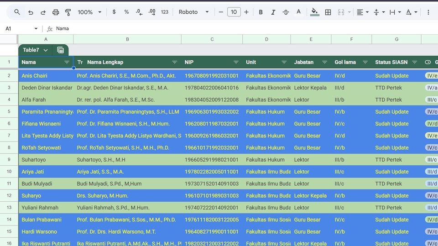Open the Roboto font dropdown
This screenshot has width=438, height=246.
point(193,12)
